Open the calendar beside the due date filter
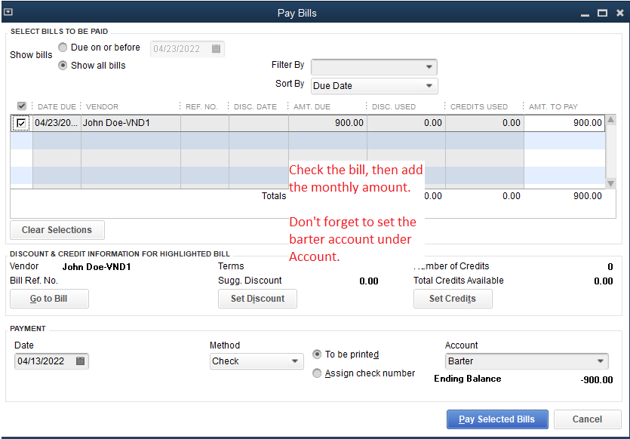This screenshot has height=439, width=630. [217, 48]
